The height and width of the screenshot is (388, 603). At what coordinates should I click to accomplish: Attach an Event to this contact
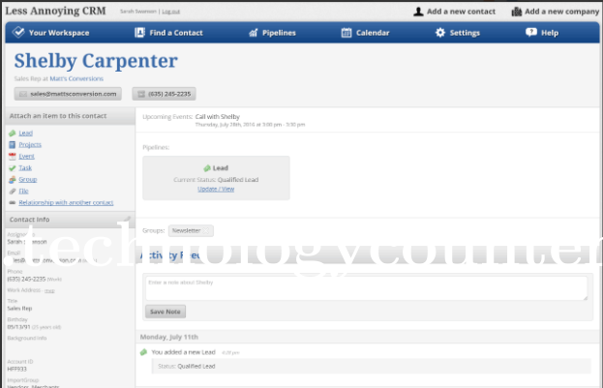click(26, 156)
